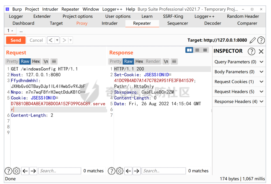Click the Burp Suite app logo icon
Image resolution: width=271 pixels, height=184 pixels.
[7, 9]
